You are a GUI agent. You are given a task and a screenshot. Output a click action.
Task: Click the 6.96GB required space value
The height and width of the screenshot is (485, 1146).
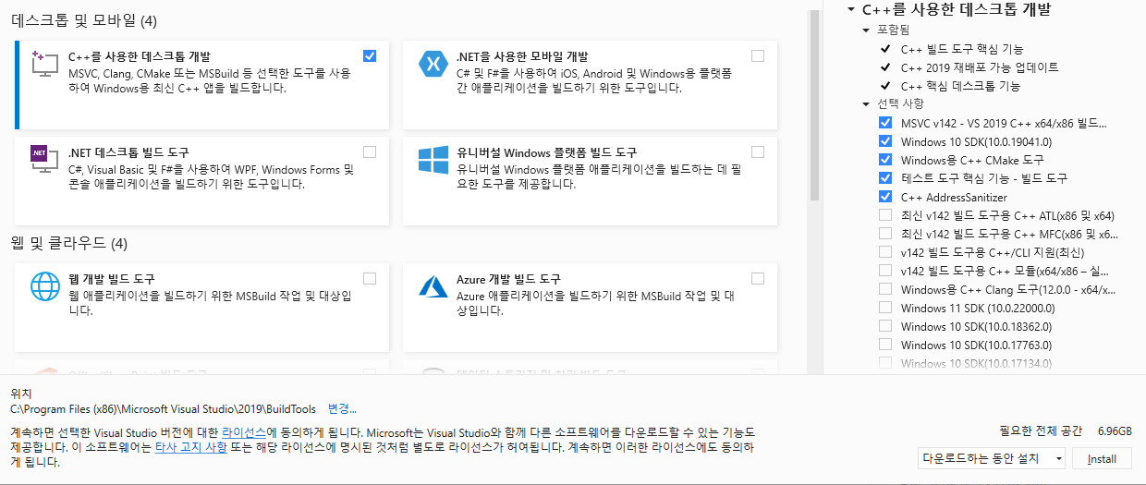pos(1115,431)
